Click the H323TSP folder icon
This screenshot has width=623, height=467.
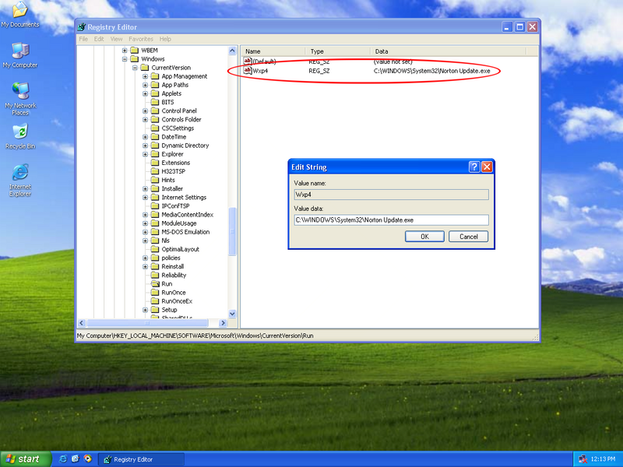coord(155,171)
